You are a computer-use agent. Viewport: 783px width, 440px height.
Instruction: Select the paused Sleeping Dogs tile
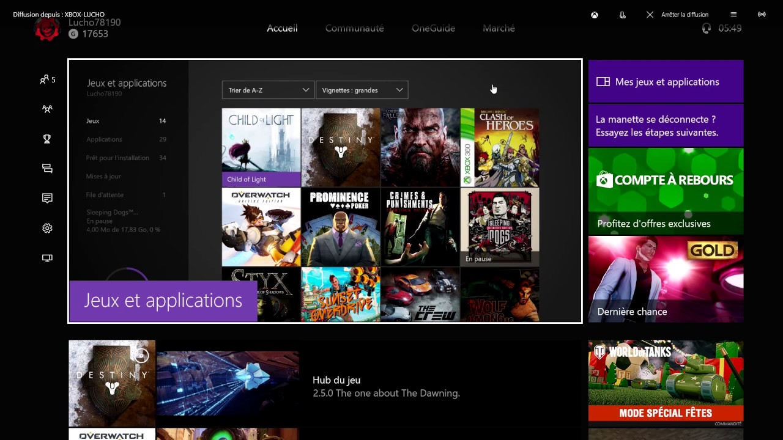coord(500,227)
